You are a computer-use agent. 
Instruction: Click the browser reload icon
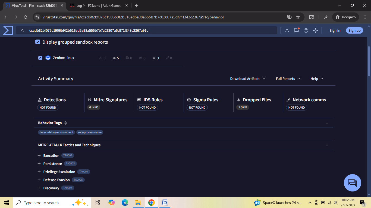[x=26, y=17]
